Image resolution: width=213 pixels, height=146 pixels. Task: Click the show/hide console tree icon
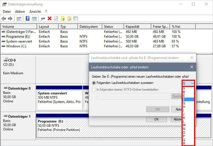pos(19,18)
